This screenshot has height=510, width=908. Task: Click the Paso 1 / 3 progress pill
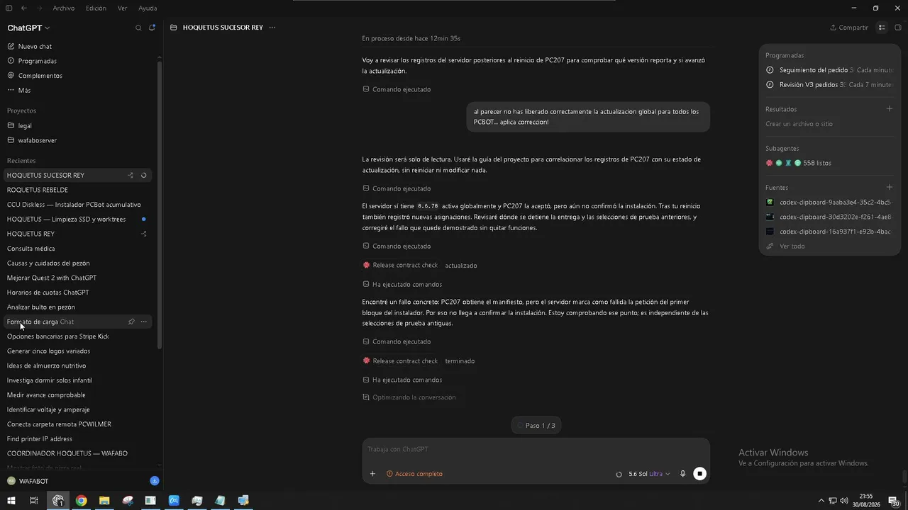536,426
